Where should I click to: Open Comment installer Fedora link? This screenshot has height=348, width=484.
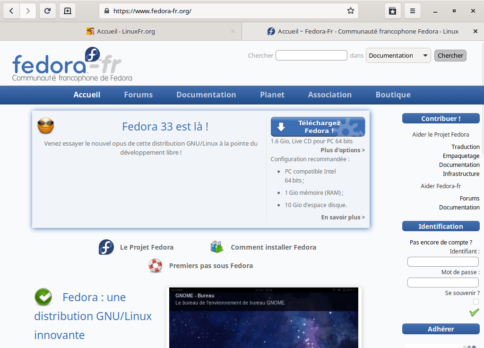[274, 247]
